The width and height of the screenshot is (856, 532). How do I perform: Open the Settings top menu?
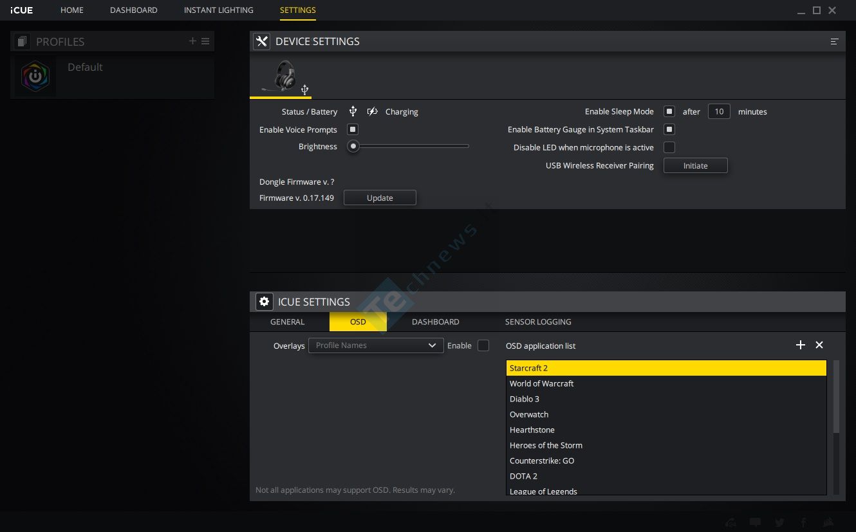pos(298,10)
